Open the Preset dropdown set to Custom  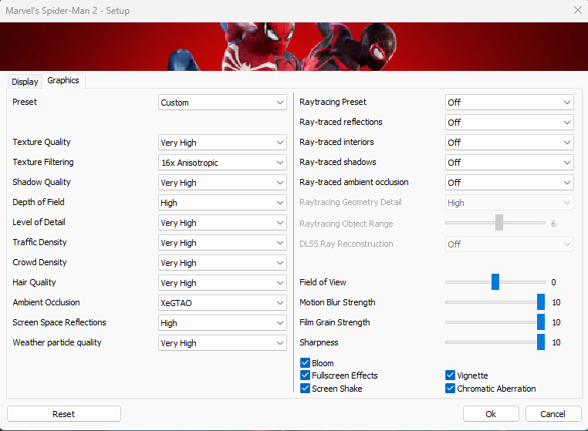pos(222,103)
